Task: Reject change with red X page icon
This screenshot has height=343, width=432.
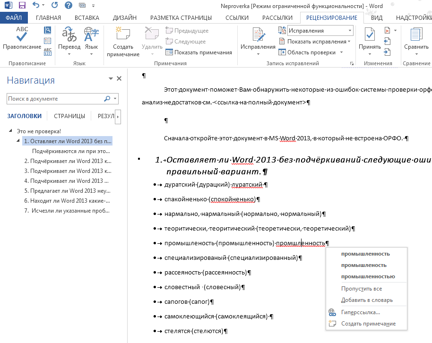Action: pos(388,30)
